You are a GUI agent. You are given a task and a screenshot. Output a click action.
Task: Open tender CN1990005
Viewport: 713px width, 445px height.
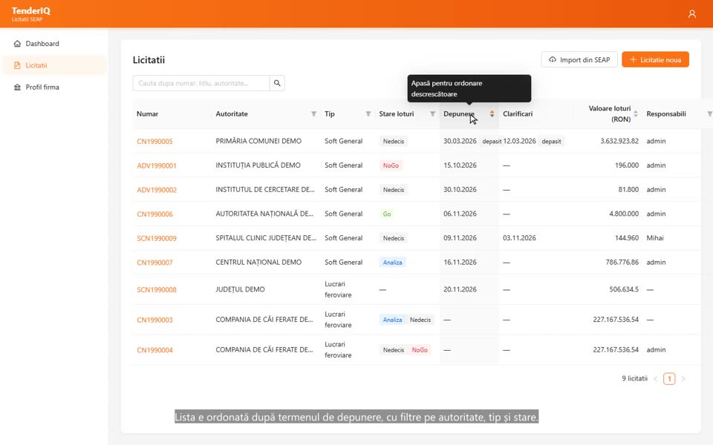154,141
